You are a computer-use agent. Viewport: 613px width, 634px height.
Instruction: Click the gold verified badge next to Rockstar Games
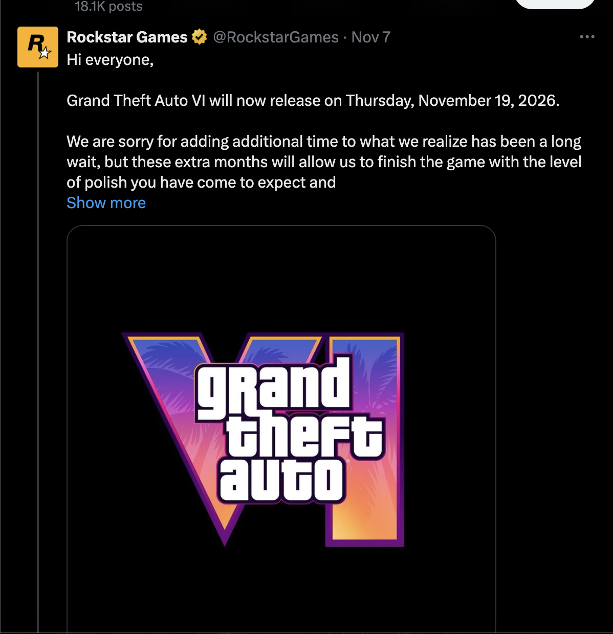(199, 36)
